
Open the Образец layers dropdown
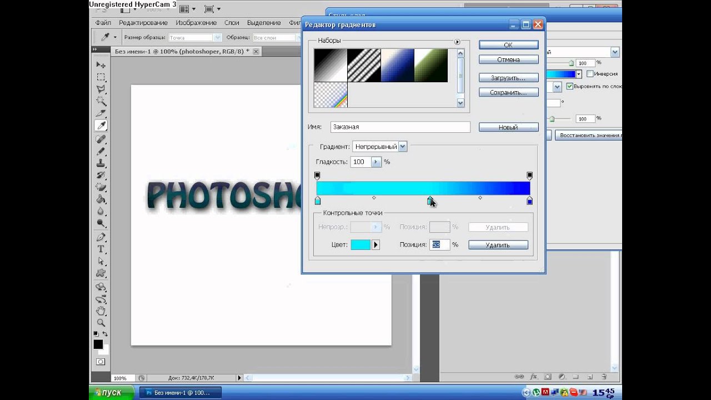tap(276, 38)
